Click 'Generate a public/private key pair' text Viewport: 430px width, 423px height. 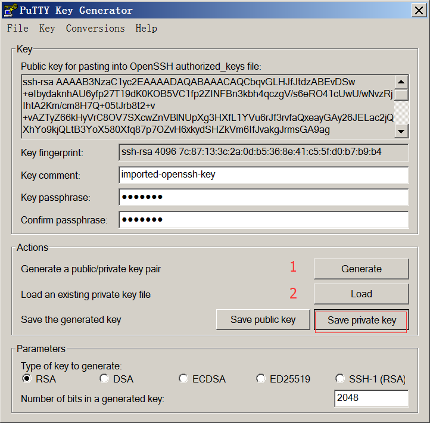pyautogui.click(x=91, y=269)
